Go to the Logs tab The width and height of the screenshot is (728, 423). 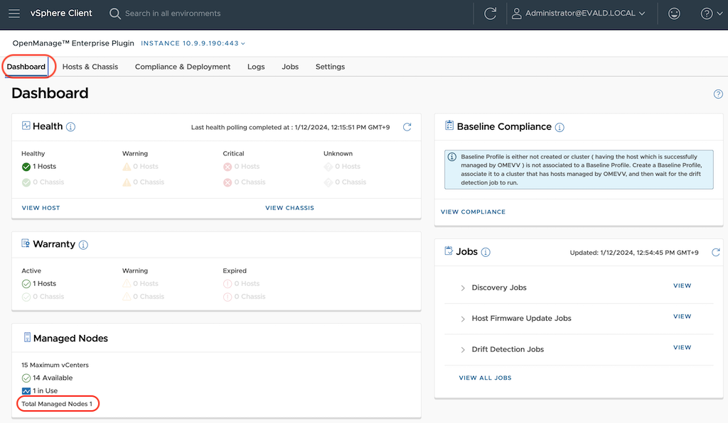[x=256, y=67]
